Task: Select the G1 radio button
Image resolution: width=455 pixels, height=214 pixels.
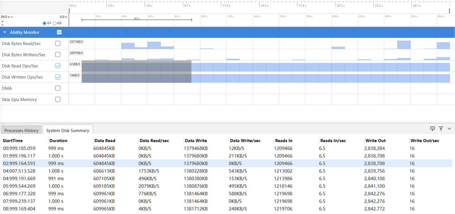Action: coord(44,23)
